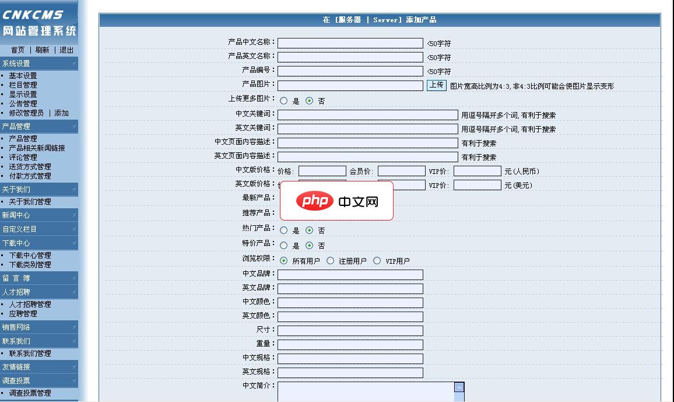Click 添加 next to 修改管理员
Viewport: 674px width, 402px height.
point(62,113)
